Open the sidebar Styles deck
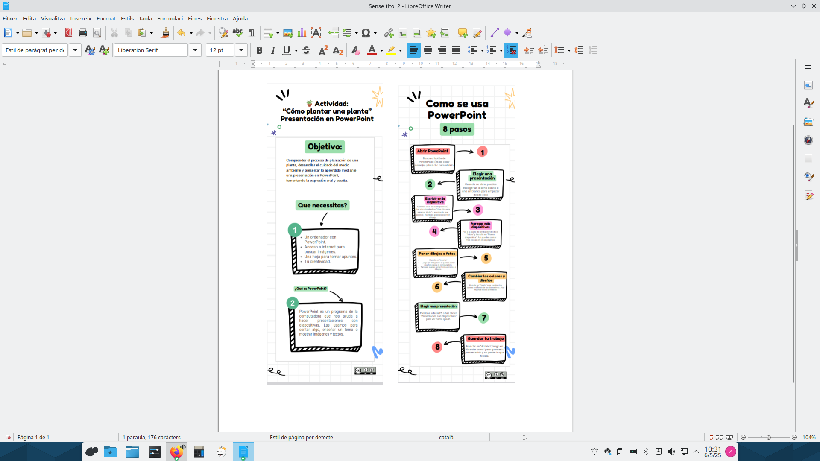 coord(808,103)
